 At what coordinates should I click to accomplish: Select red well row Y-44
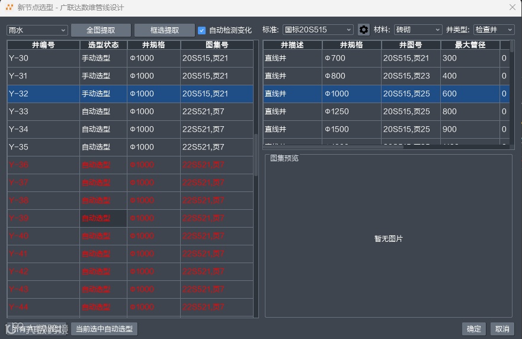[x=130, y=307]
